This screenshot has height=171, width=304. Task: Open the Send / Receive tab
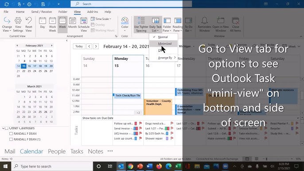(x=42, y=12)
